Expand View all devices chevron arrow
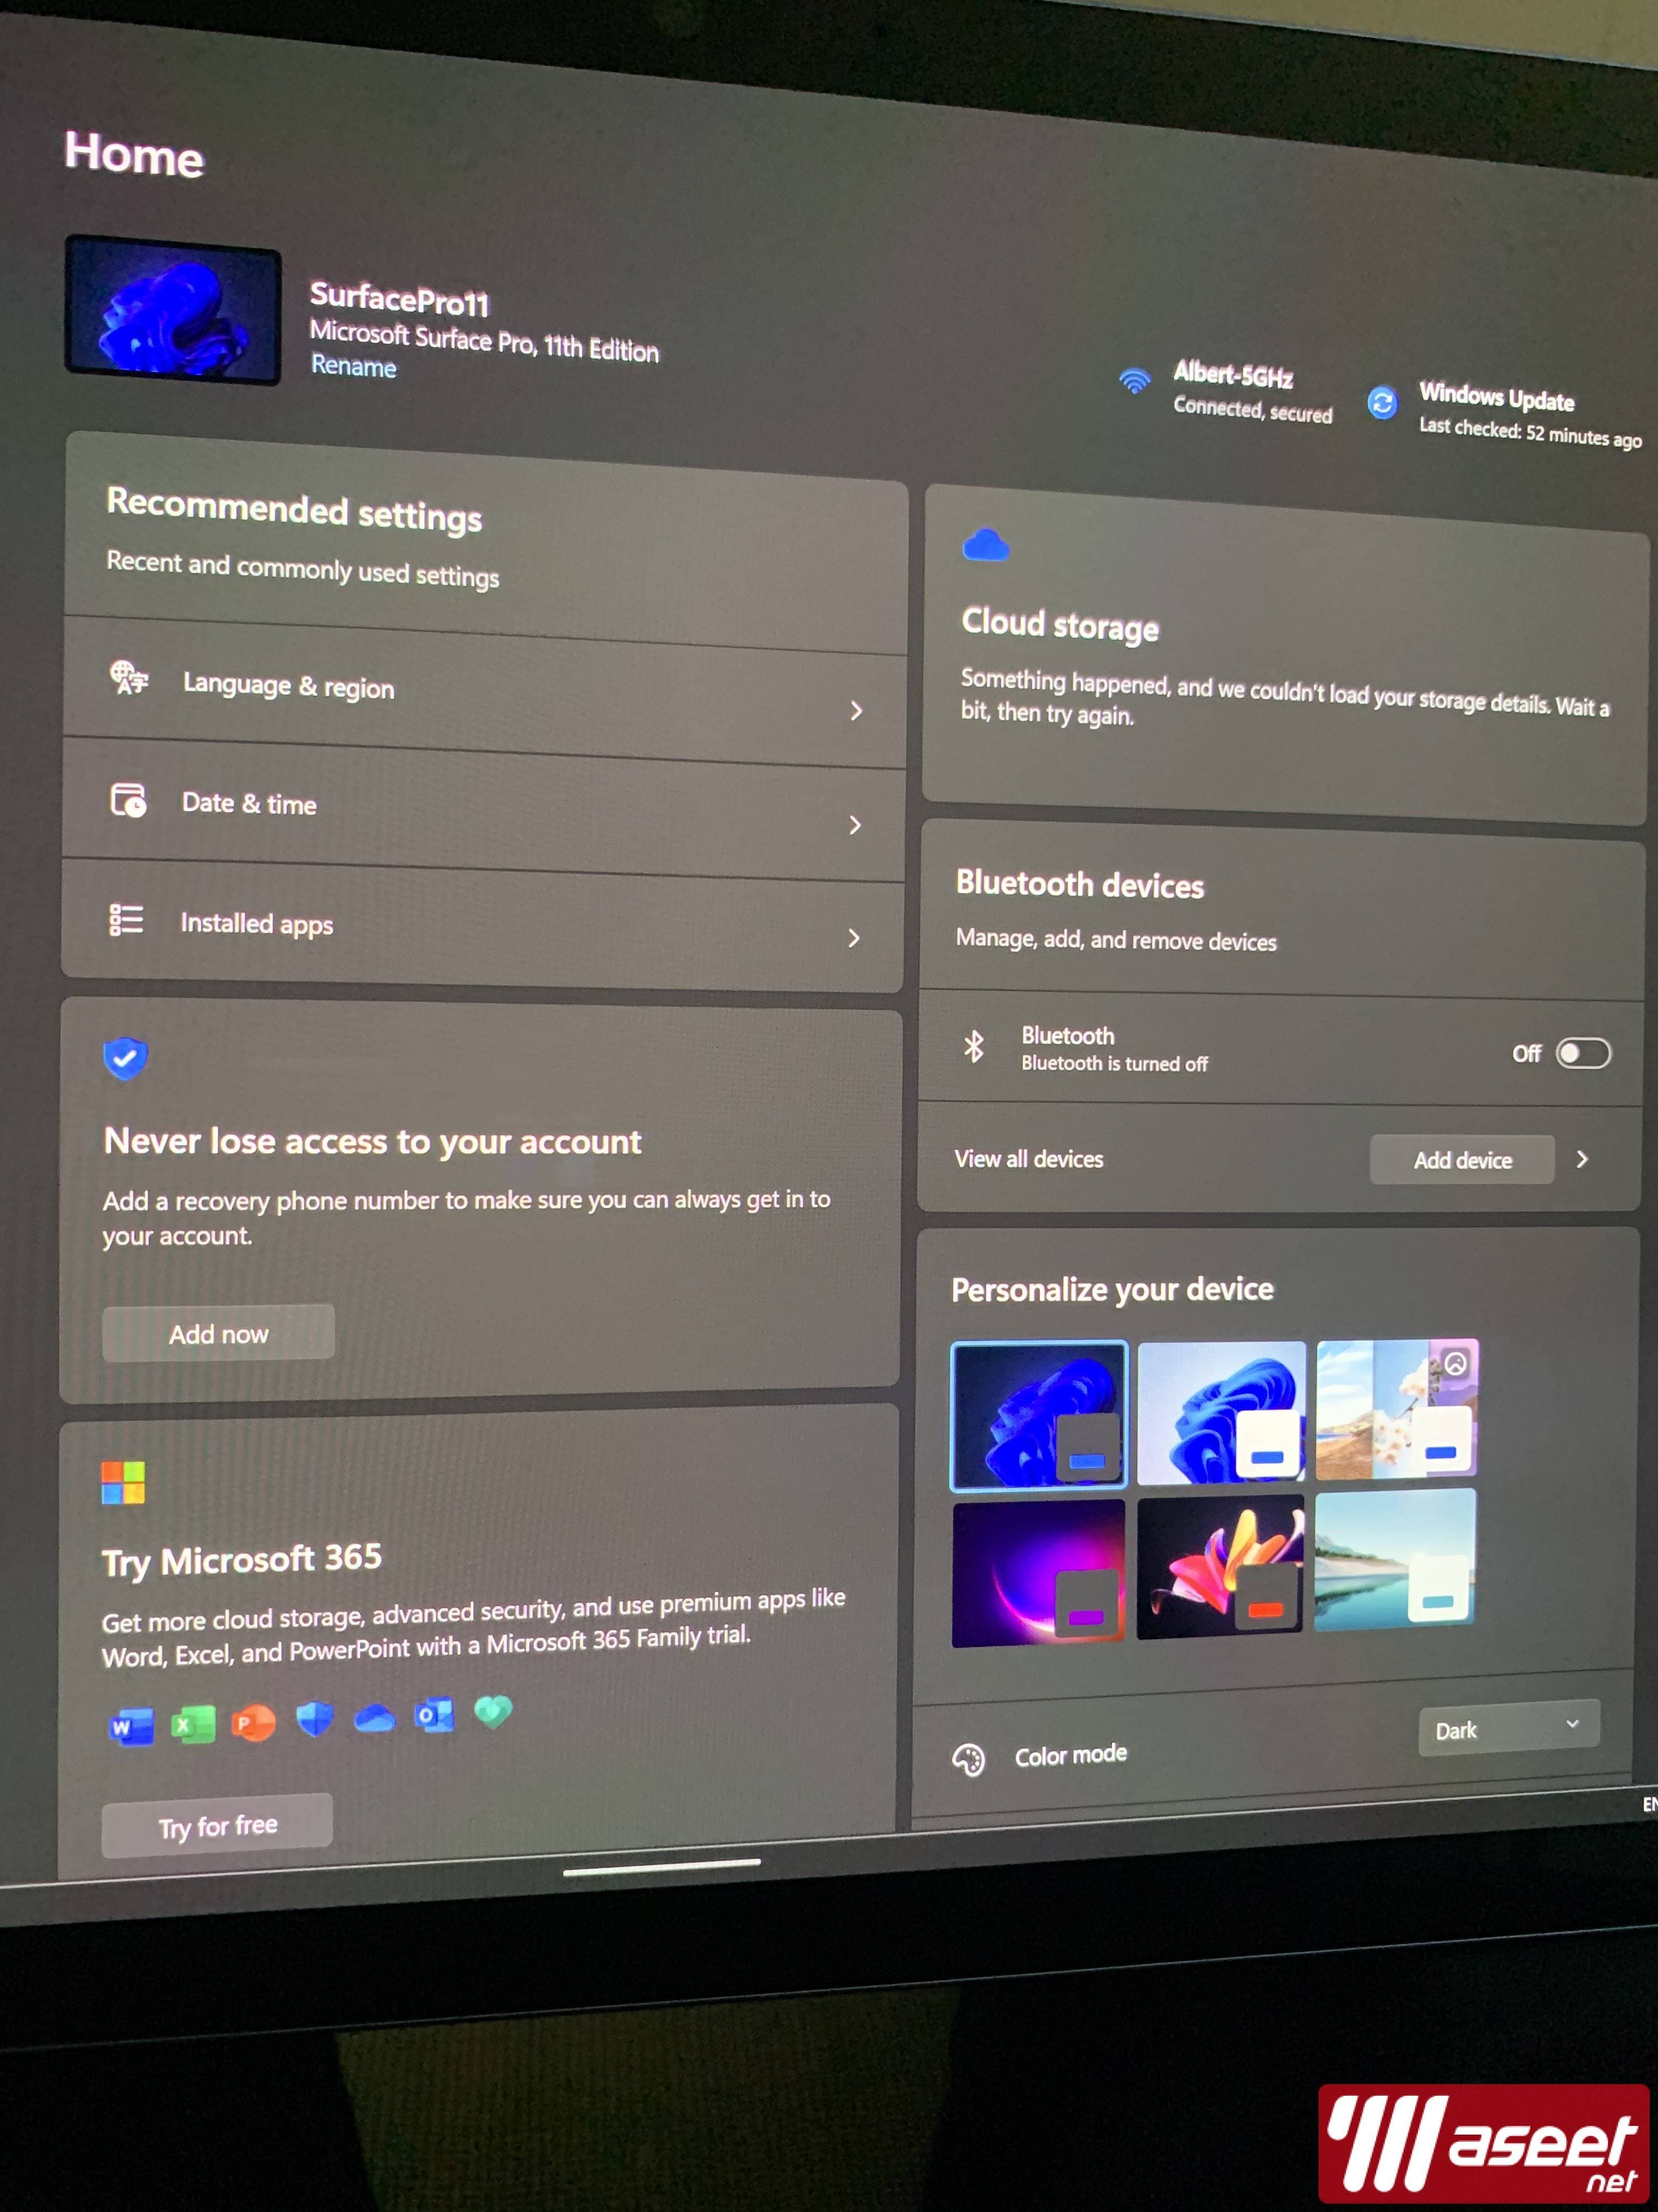This screenshot has width=1658, height=2212. pos(1582,1159)
